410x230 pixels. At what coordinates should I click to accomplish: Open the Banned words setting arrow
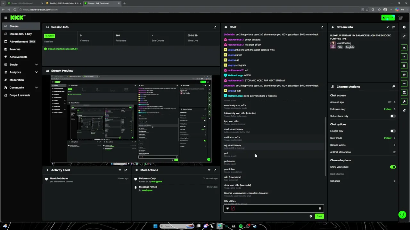tap(395, 145)
